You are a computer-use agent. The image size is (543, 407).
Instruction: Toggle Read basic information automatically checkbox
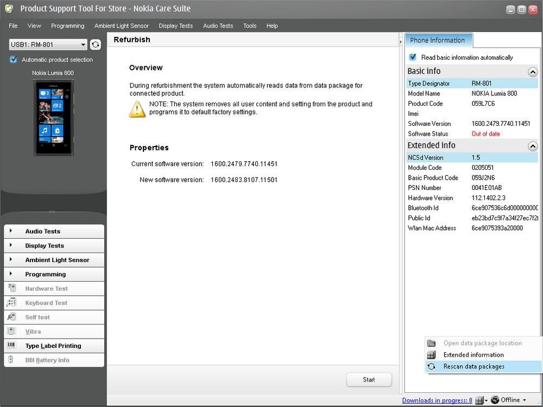(x=413, y=57)
